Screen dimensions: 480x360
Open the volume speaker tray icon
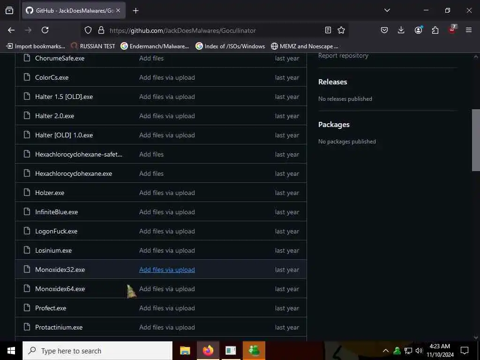(419, 351)
